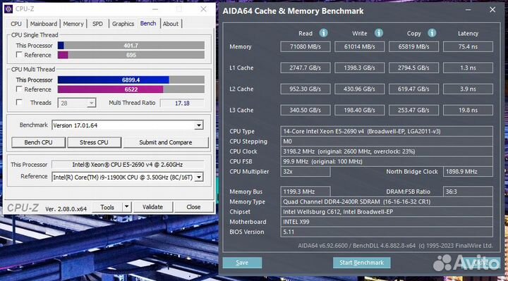Click Save in AIDA64 window
The image size is (508, 281).
[242, 263]
